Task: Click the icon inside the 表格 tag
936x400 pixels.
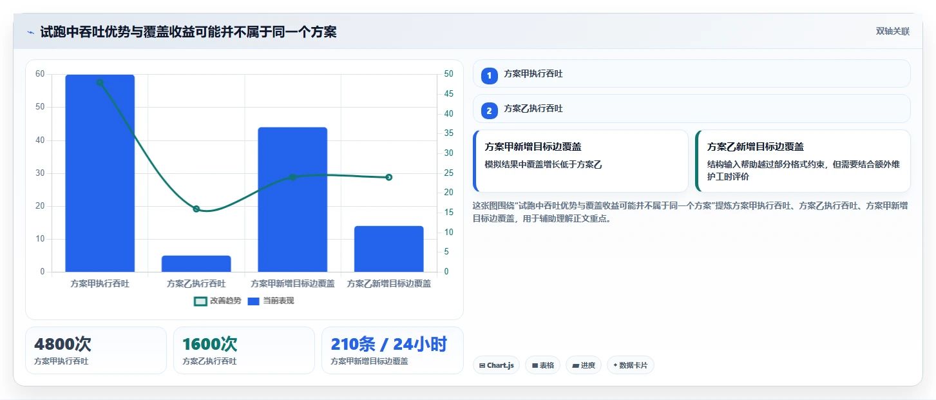Action: (x=535, y=365)
